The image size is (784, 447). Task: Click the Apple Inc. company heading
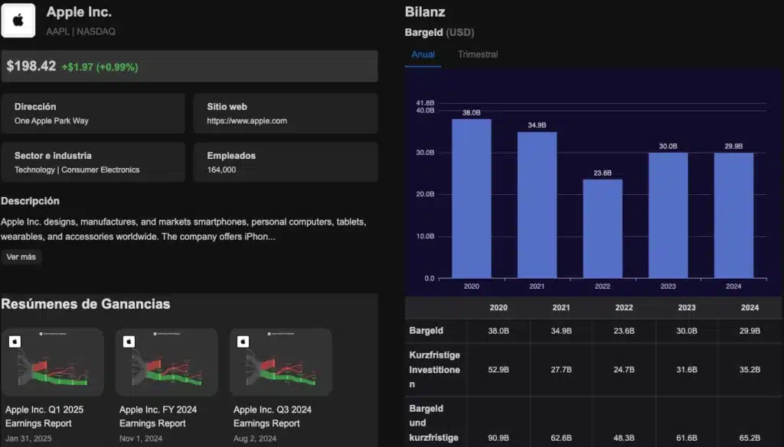79,12
